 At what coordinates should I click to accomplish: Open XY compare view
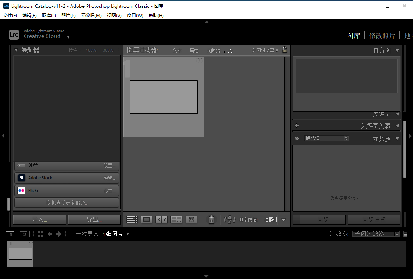point(161,220)
